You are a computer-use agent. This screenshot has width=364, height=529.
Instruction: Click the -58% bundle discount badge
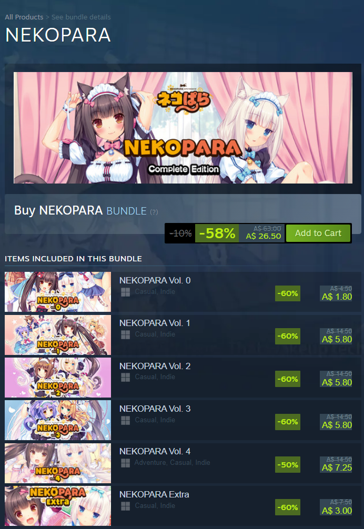[217, 233]
